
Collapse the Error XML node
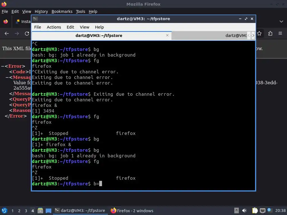[3, 66]
